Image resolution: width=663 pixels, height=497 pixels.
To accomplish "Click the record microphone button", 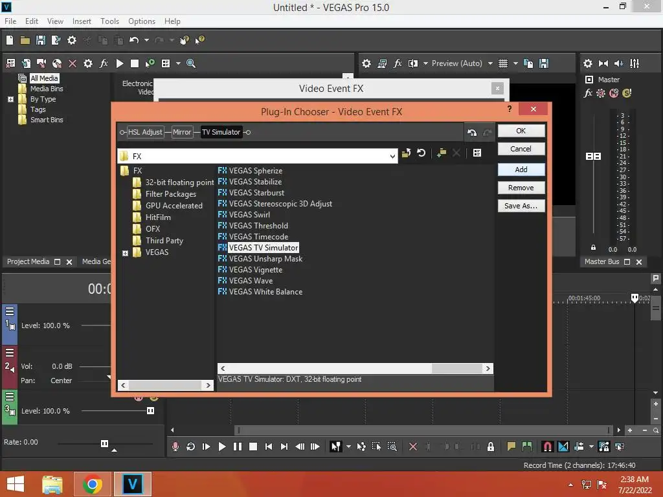I will coord(175,447).
